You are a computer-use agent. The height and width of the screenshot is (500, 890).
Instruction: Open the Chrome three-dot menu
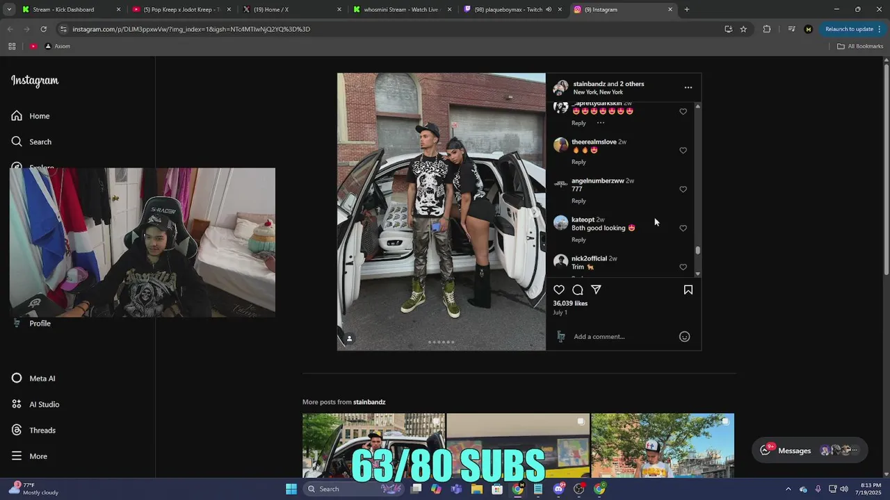click(880, 29)
